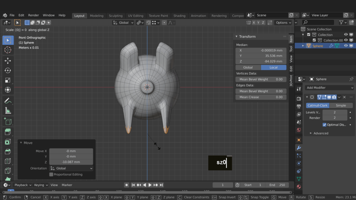This screenshot has height=200, width=356.
Task: Click the Add Cube tool icon
Action: coord(8,122)
